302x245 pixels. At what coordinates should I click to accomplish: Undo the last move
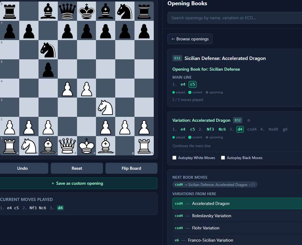[23, 168]
